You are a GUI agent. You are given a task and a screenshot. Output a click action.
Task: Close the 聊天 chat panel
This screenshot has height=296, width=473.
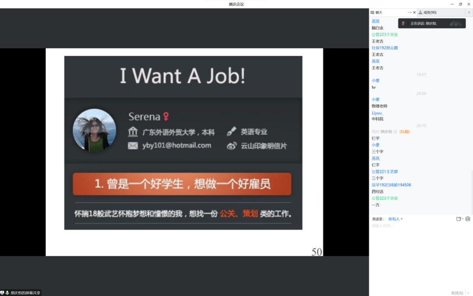pyautogui.click(x=414, y=13)
